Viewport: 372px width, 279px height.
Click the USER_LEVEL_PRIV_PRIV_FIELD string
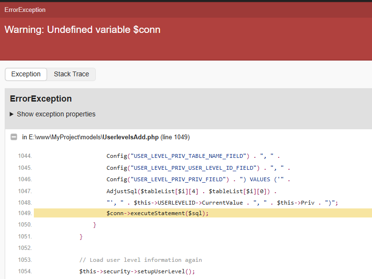point(178,179)
